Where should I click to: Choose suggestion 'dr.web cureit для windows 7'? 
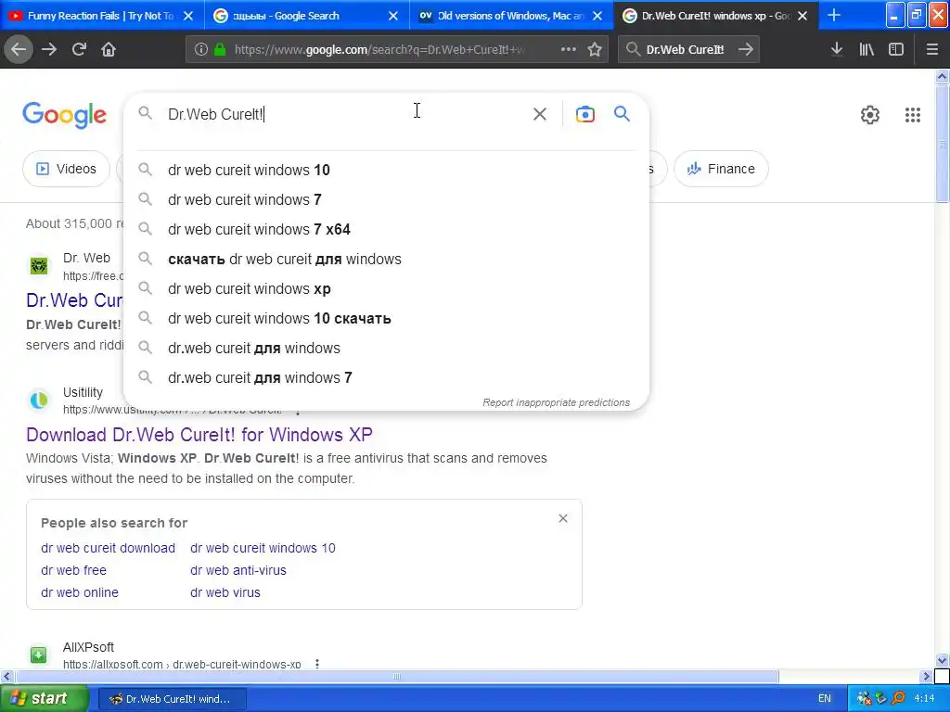(x=386, y=378)
